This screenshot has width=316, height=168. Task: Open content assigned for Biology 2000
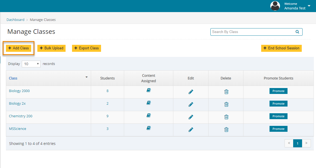[149, 90]
